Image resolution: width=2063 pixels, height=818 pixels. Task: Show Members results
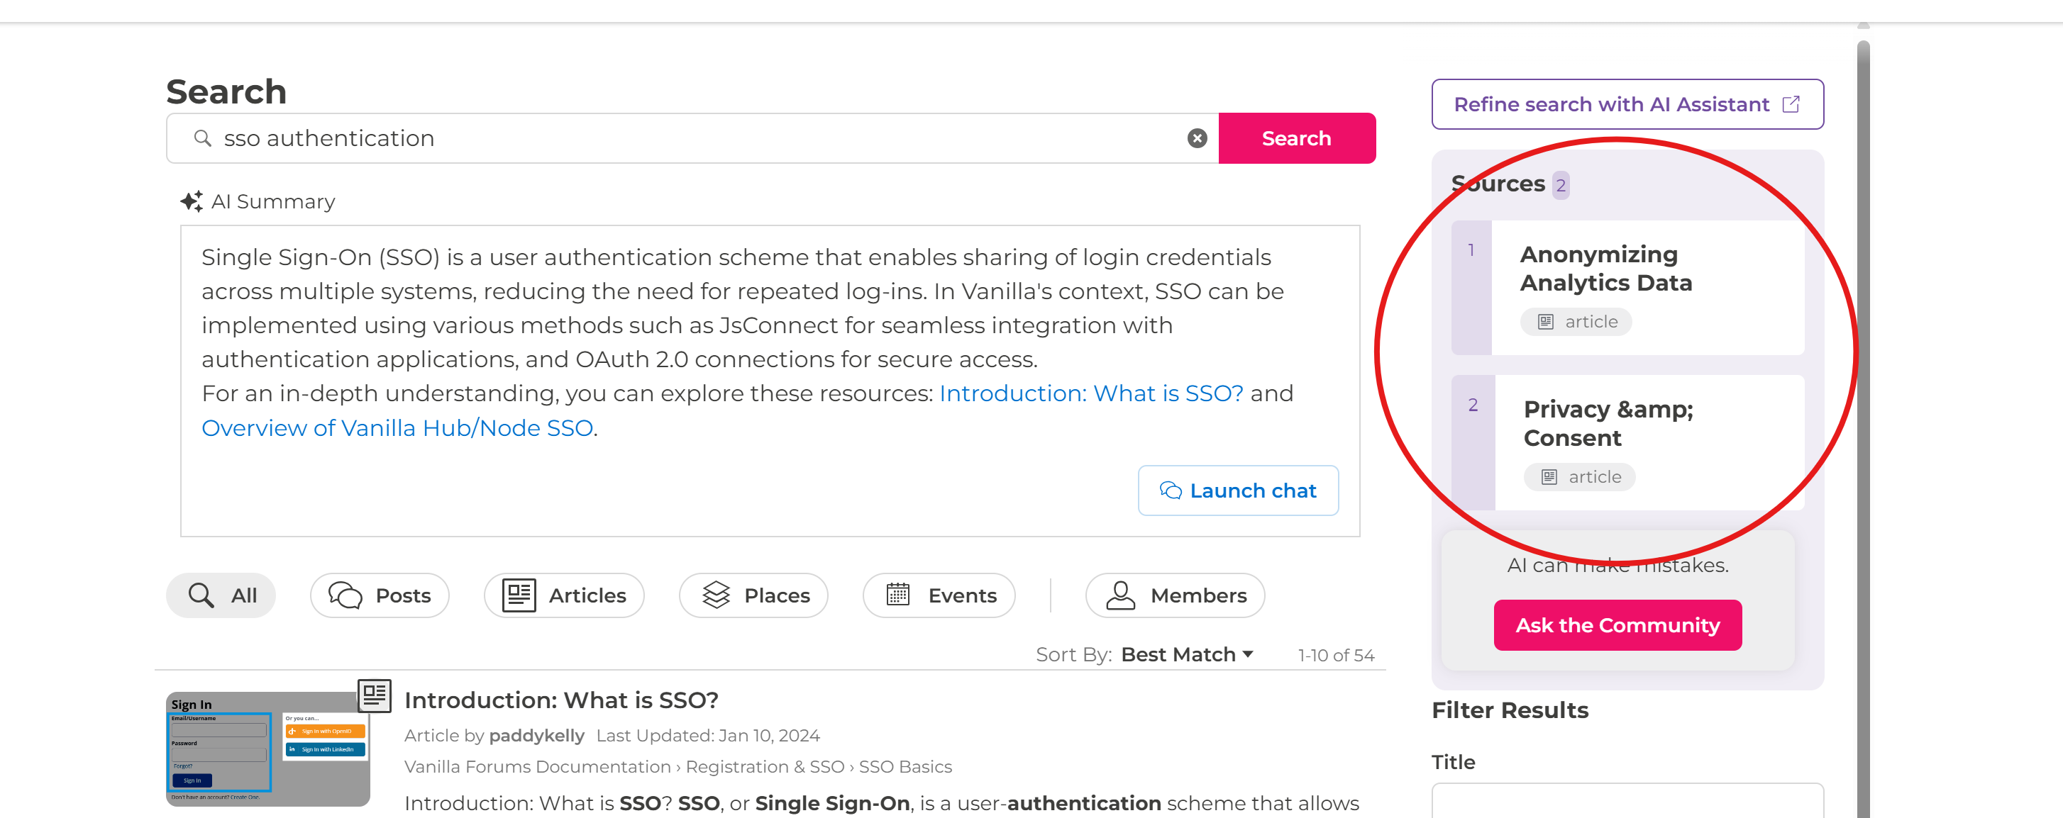[1175, 595]
